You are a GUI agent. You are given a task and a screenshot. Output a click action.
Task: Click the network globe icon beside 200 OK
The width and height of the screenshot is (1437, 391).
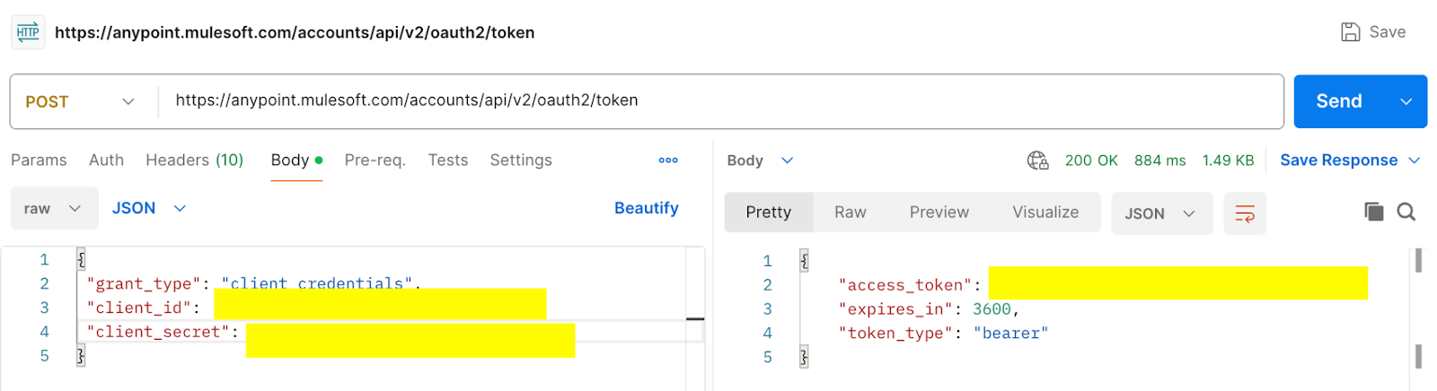(1037, 161)
